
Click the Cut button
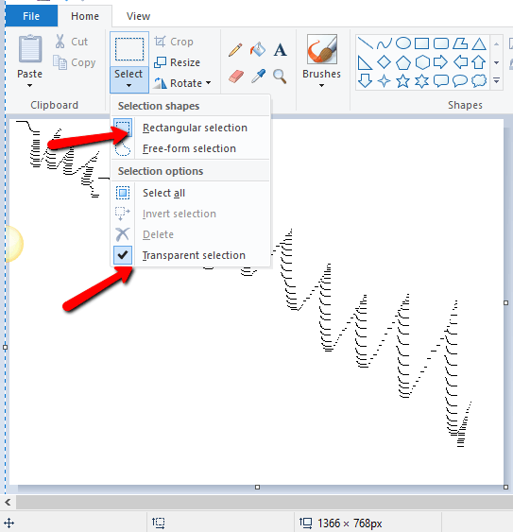coord(71,42)
